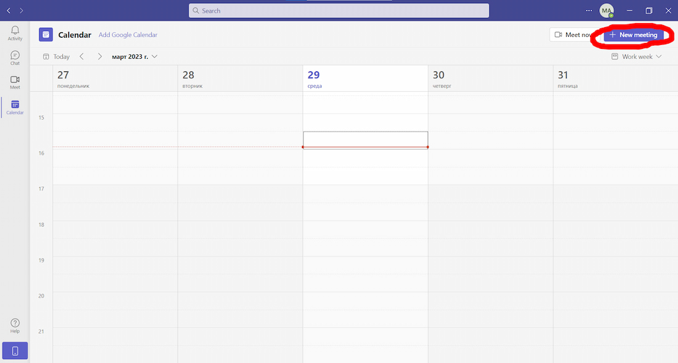Screen dimensions: 678x363
Task: Click the mobile app download icon
Action: pos(15,350)
